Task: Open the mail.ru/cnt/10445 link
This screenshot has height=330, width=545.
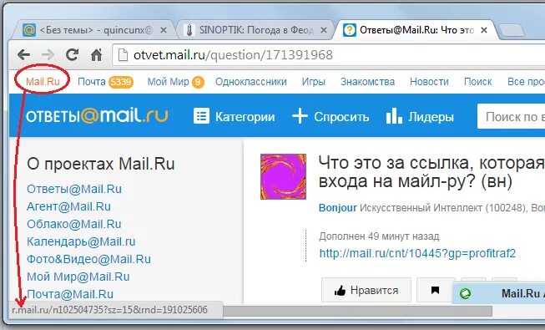Action: (x=417, y=253)
